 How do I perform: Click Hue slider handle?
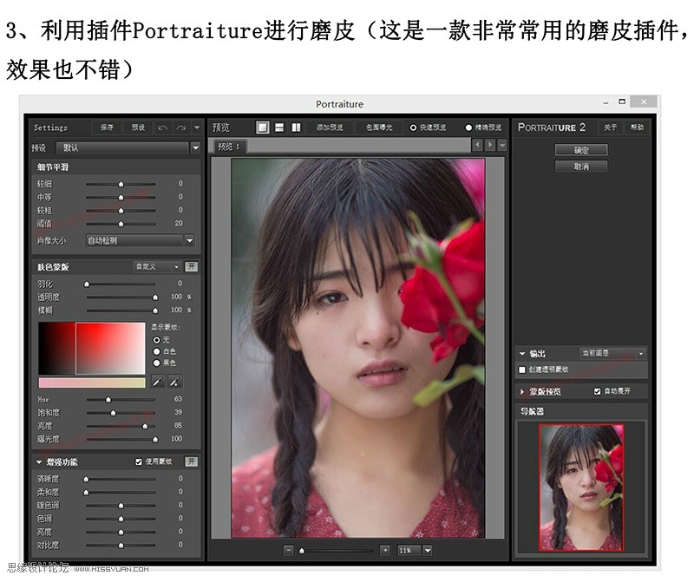click(x=108, y=400)
